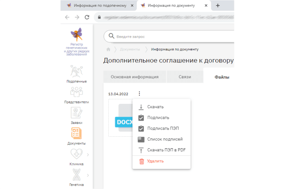Open the Представители sidebar section
293x189 pixels.
pos(77,95)
